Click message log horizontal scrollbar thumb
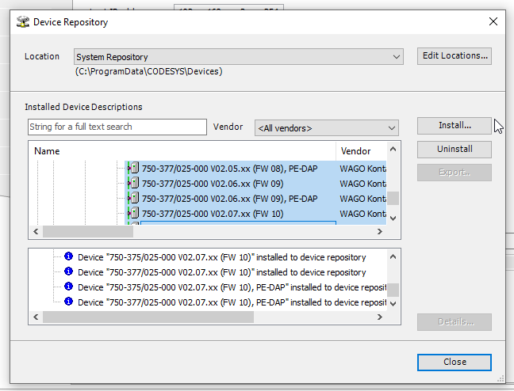The width and height of the screenshot is (514, 391). pyautogui.click(x=148, y=317)
